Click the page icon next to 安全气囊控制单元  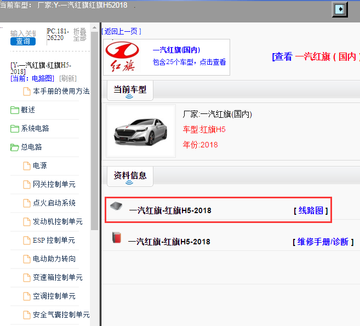[x=27, y=314]
